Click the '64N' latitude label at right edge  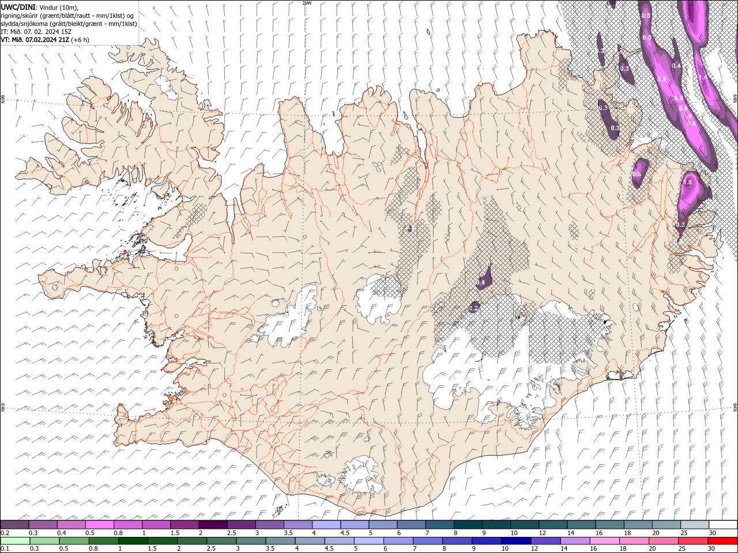(x=735, y=407)
